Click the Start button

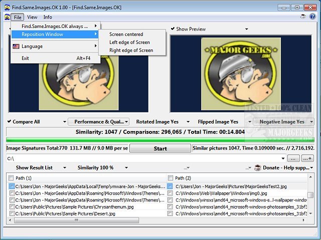click(x=160, y=148)
